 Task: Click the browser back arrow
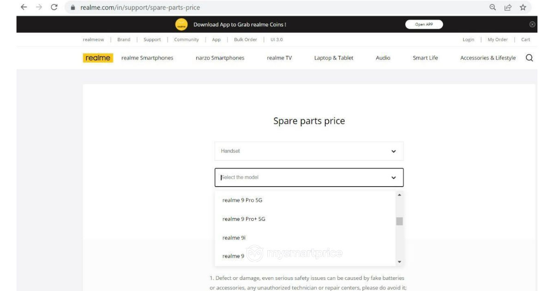point(24,7)
